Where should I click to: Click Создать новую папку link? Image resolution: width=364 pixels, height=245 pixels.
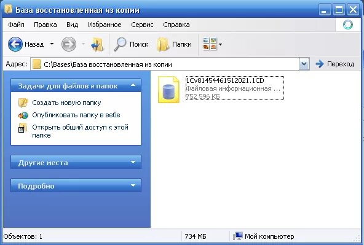[x=66, y=103]
